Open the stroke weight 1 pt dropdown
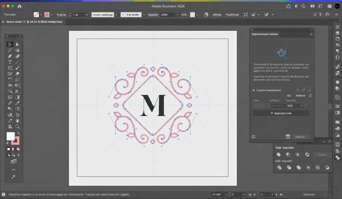The image size is (342, 199). click(87, 15)
